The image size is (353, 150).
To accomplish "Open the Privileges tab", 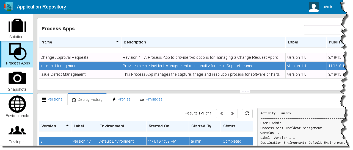I will coord(151,99).
